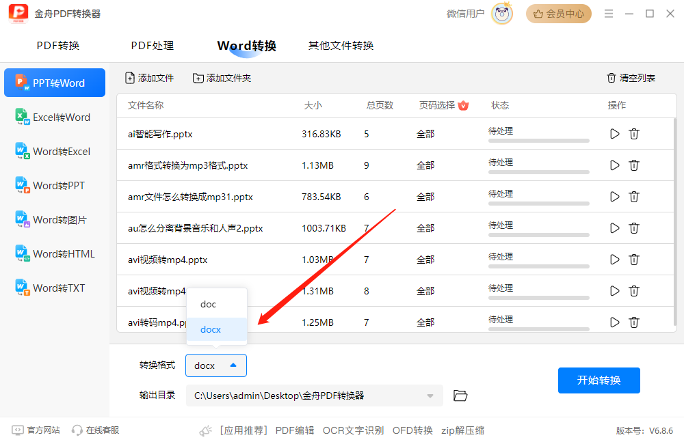Click the 文件名称 column header
Screen dimensions: 684x444
coord(146,105)
